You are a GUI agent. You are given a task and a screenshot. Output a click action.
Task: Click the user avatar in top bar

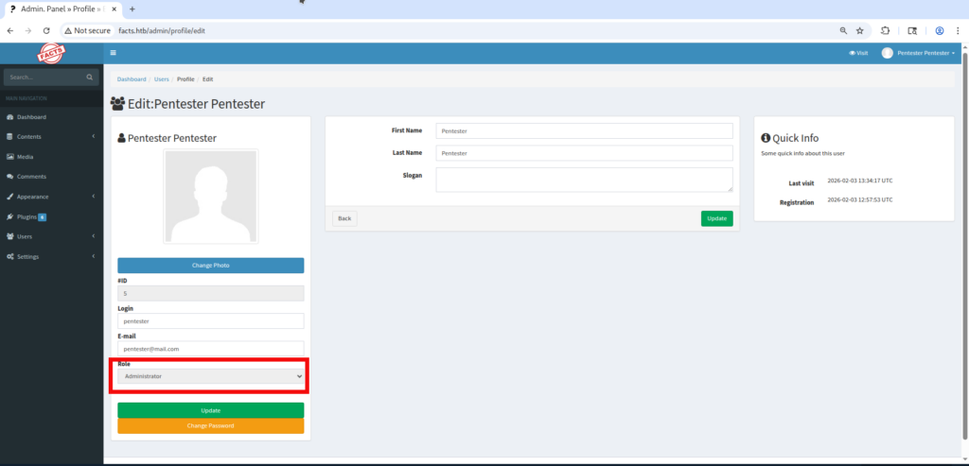click(888, 53)
